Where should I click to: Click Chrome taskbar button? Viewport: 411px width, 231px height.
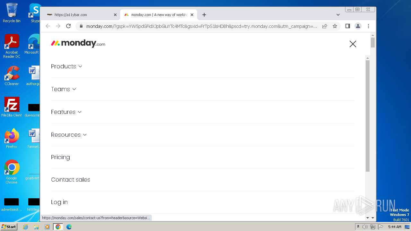click(58, 227)
